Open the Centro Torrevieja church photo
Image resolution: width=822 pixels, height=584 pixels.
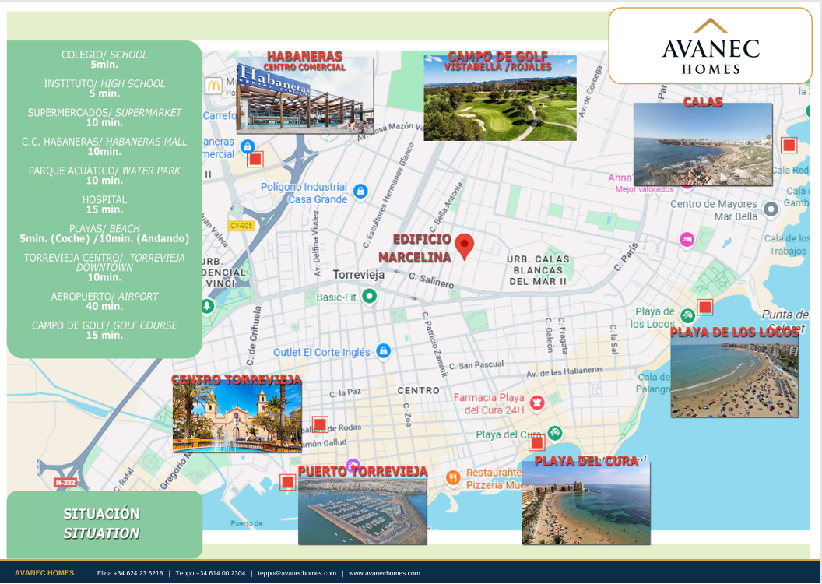click(237, 418)
